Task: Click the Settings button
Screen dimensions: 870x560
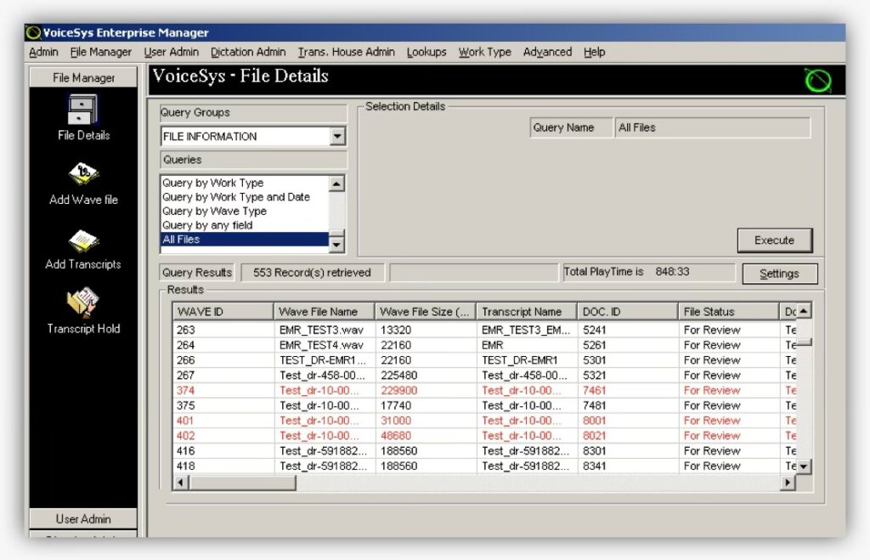Action: (779, 274)
